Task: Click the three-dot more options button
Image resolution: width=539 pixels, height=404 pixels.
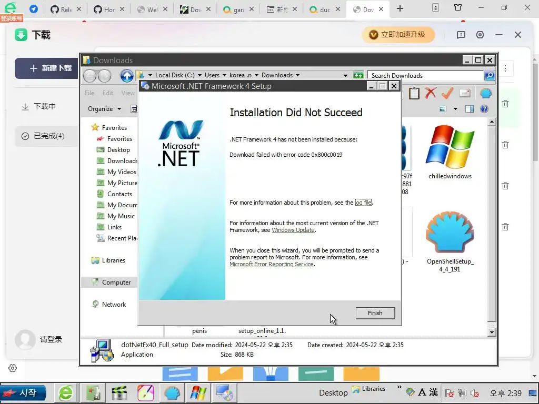Action: point(505,68)
